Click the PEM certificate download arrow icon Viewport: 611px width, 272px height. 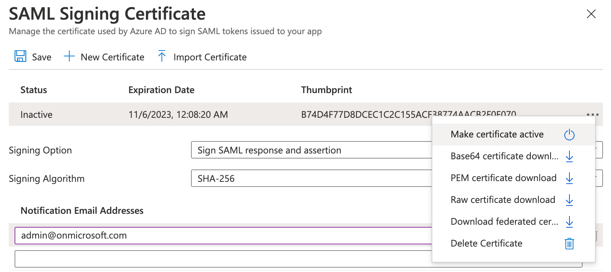click(569, 179)
